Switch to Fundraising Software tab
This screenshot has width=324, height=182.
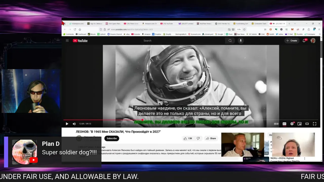[241, 24]
